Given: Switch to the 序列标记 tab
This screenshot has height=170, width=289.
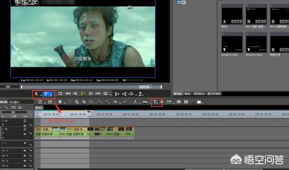Looking at the screenshot, I should (x=199, y=94).
